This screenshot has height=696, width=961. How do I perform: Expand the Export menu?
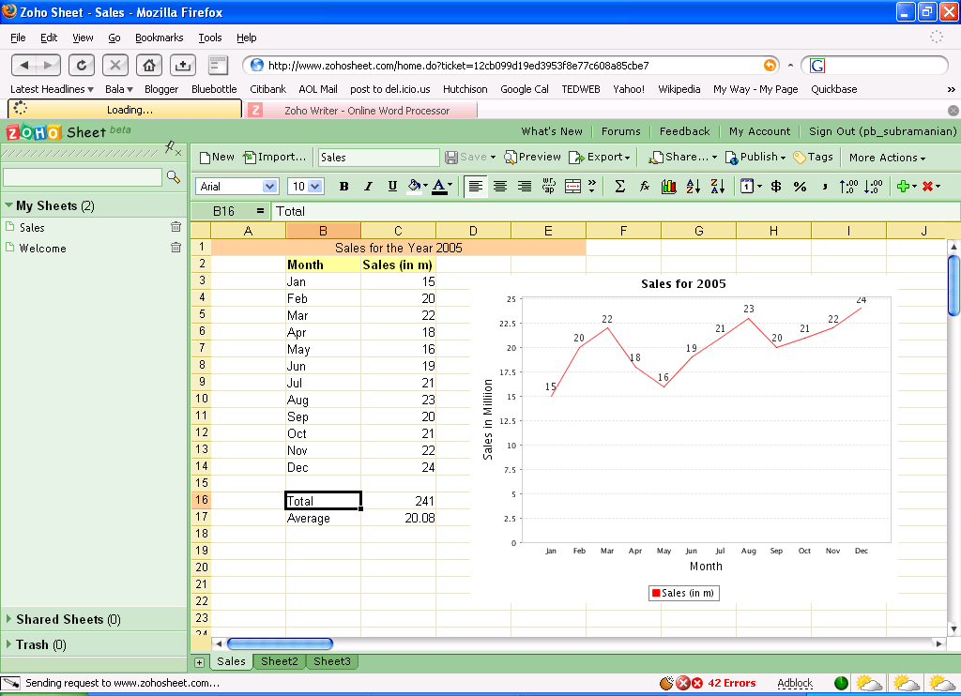(600, 157)
